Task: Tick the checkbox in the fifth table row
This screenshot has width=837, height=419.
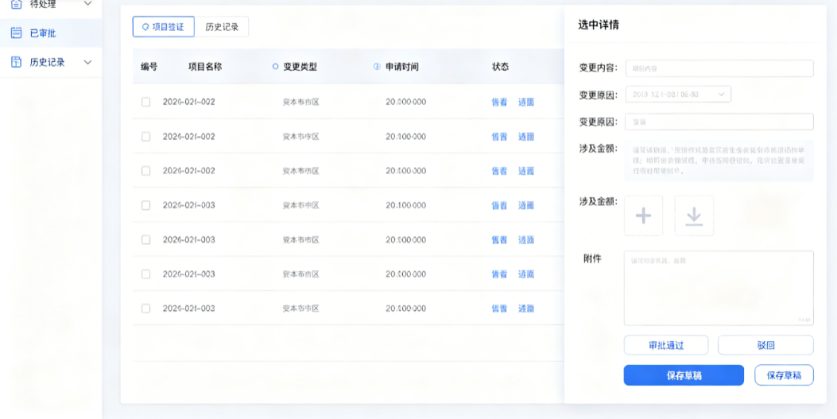Action: (145, 239)
